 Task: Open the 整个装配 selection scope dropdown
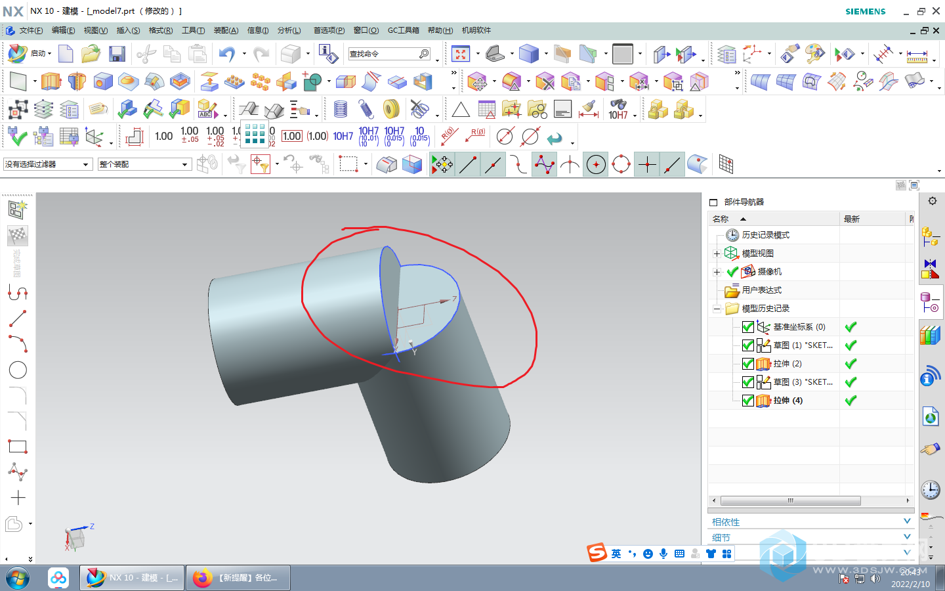coord(144,164)
